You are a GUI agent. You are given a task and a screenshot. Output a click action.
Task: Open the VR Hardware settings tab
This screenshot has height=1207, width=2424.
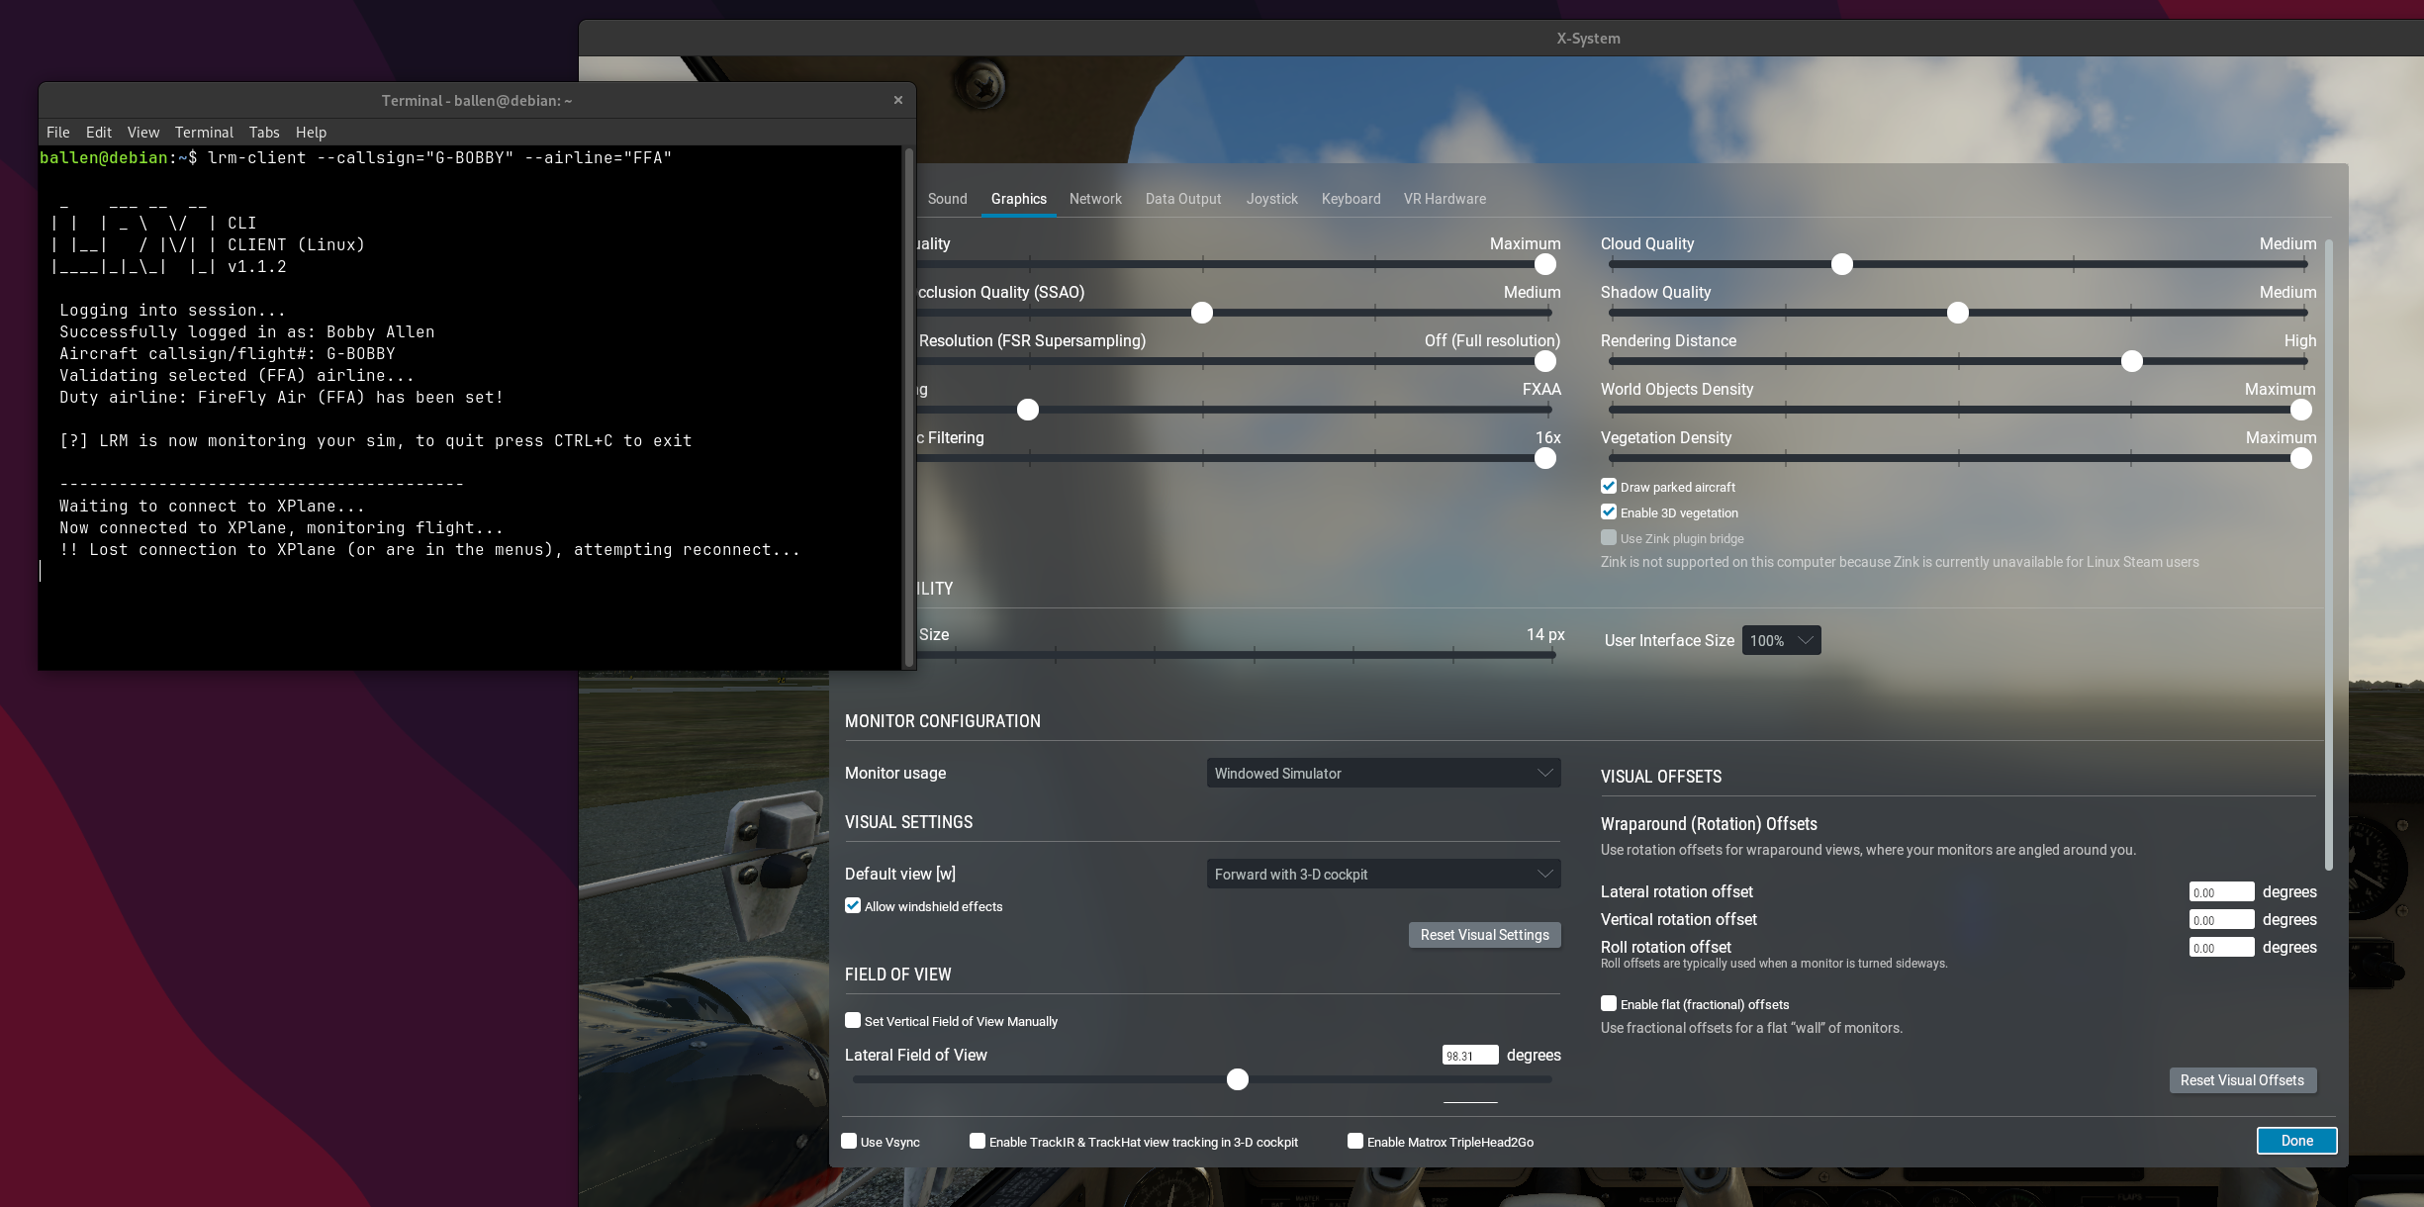point(1443,198)
